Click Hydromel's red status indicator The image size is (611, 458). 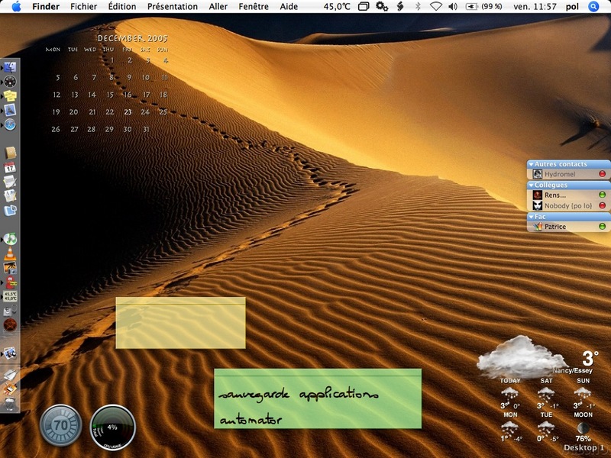pos(602,174)
